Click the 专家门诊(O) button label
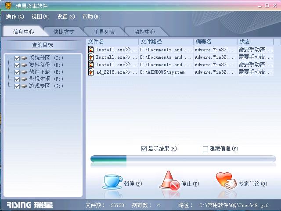This screenshot has width=281, height=211. (x=253, y=184)
